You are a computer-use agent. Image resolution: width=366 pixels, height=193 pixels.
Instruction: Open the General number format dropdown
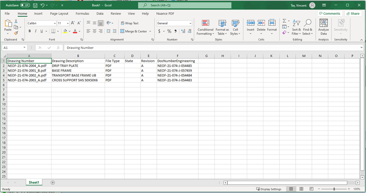coord(190,23)
